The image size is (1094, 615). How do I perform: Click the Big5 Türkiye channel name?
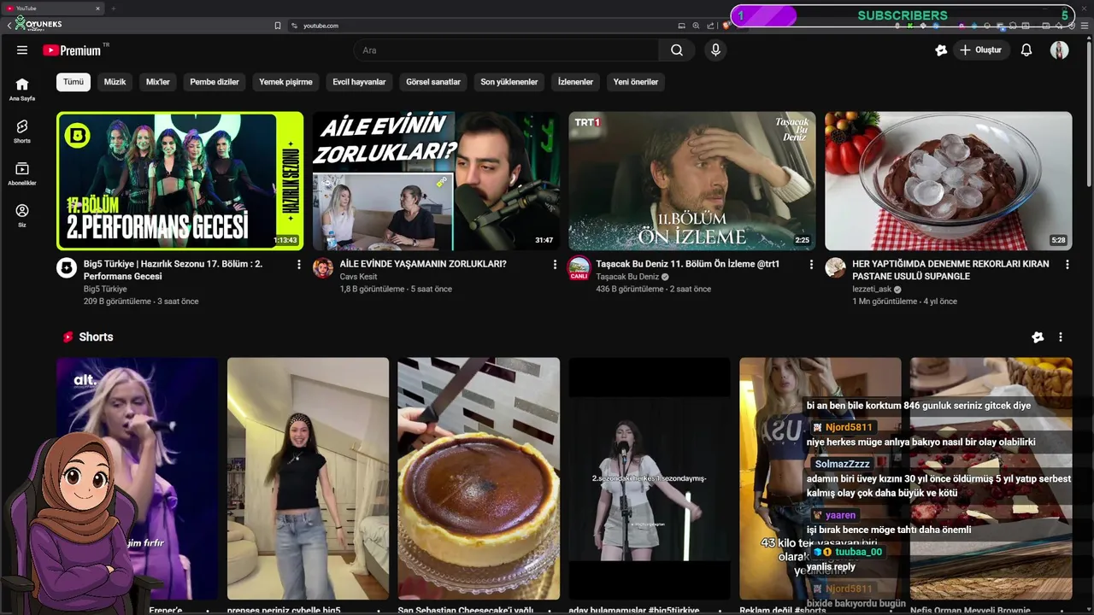coord(105,290)
